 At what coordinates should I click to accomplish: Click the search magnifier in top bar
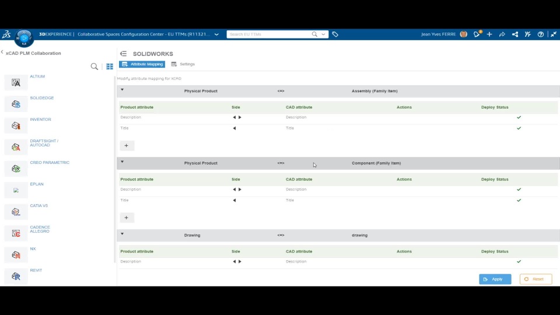314,34
